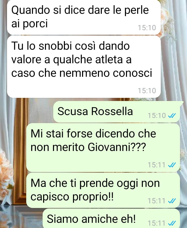Click the read-receipt ticks on 'Scusa Rossella'
The image size is (187, 228).
[x=172, y=116]
